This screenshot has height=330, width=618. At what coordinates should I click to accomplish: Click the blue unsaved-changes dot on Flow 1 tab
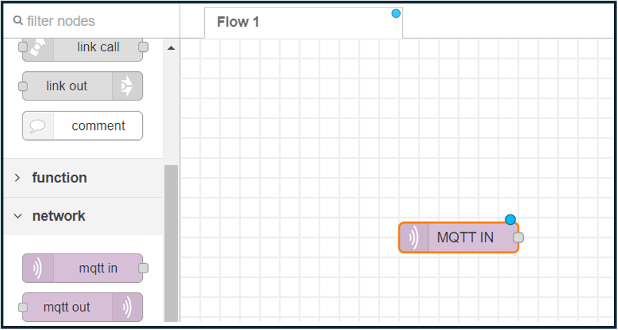(396, 13)
